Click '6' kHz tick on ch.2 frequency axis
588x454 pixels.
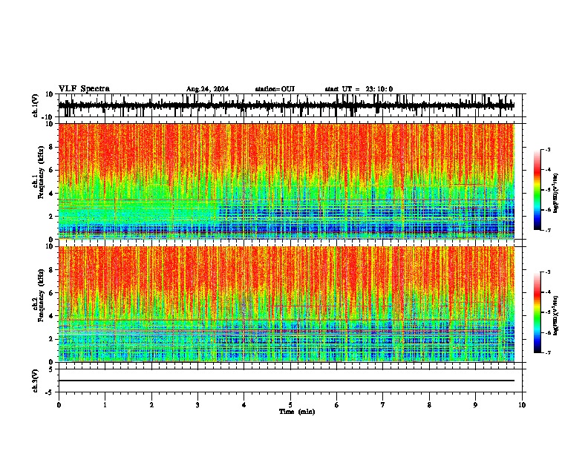(52, 293)
